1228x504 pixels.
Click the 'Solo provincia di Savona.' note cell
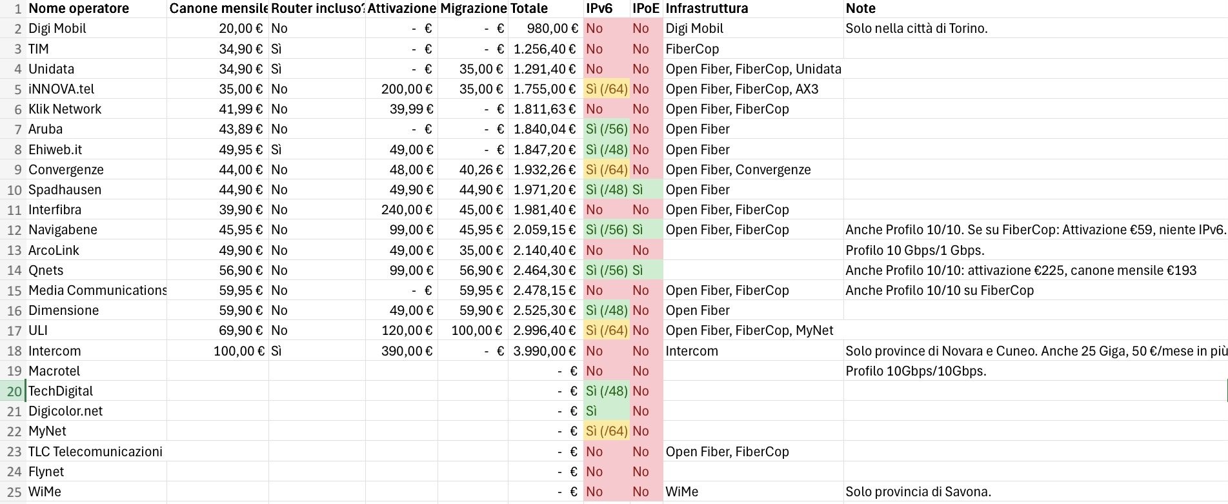point(918,492)
